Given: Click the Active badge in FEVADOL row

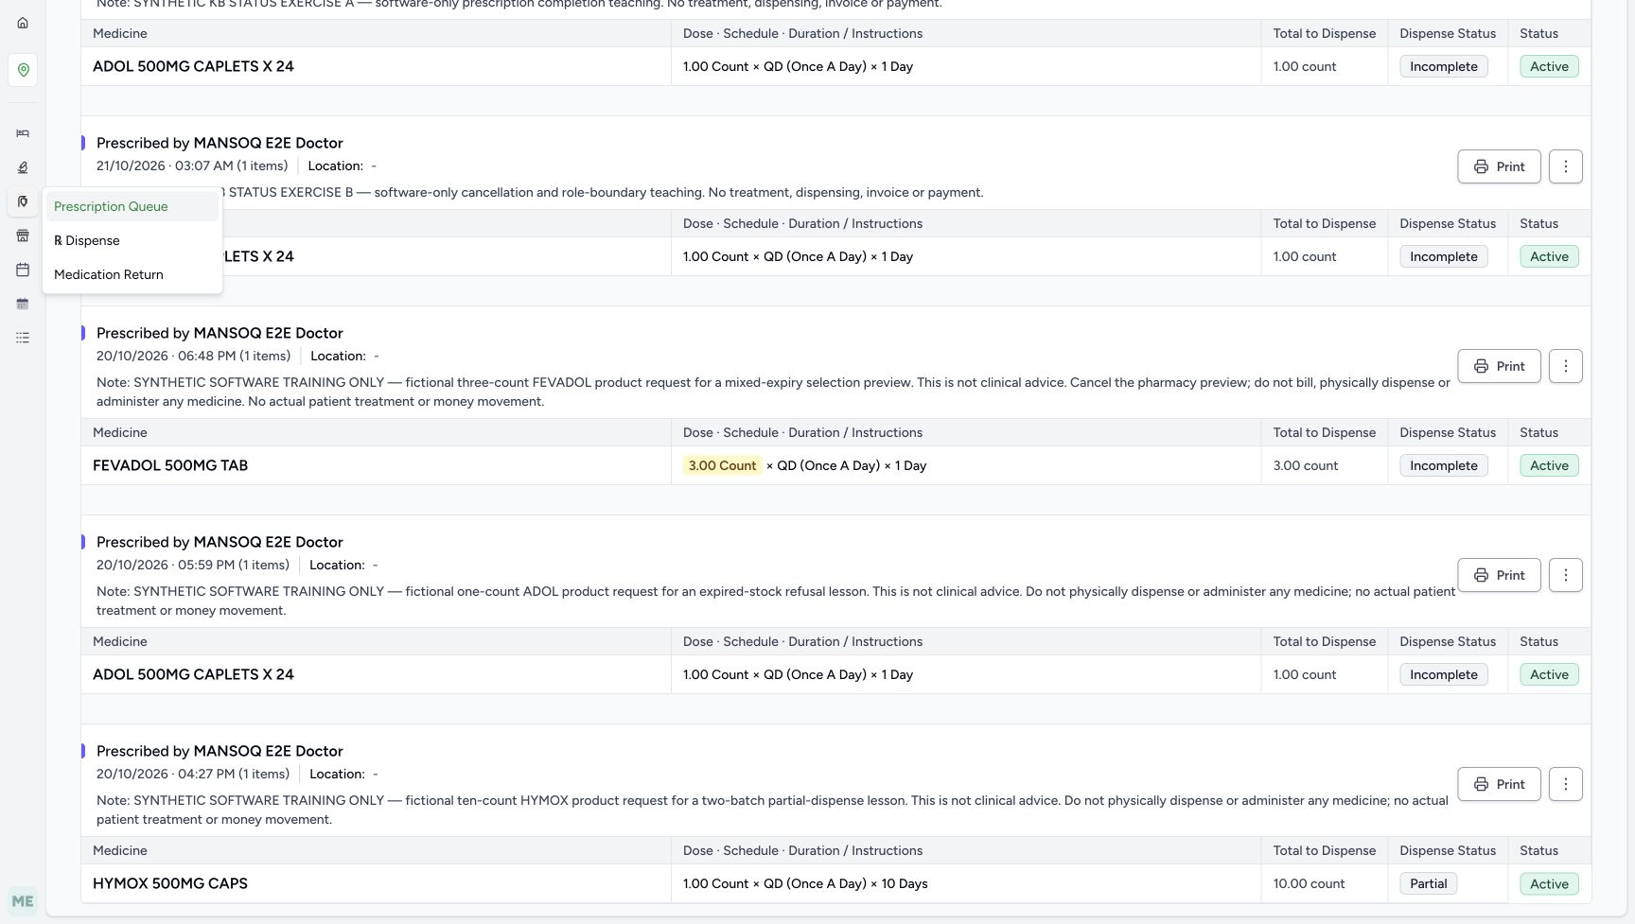Looking at the screenshot, I should pyautogui.click(x=1549, y=465).
